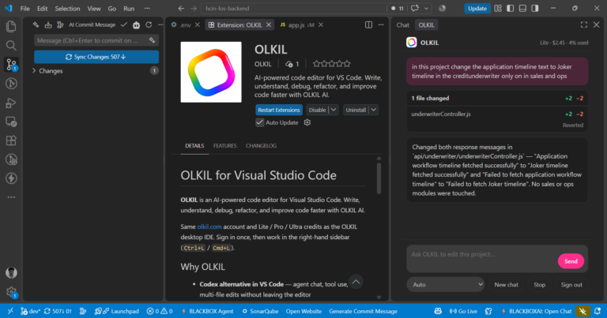
Task: Refresh the Source Control view
Action: click(149, 24)
